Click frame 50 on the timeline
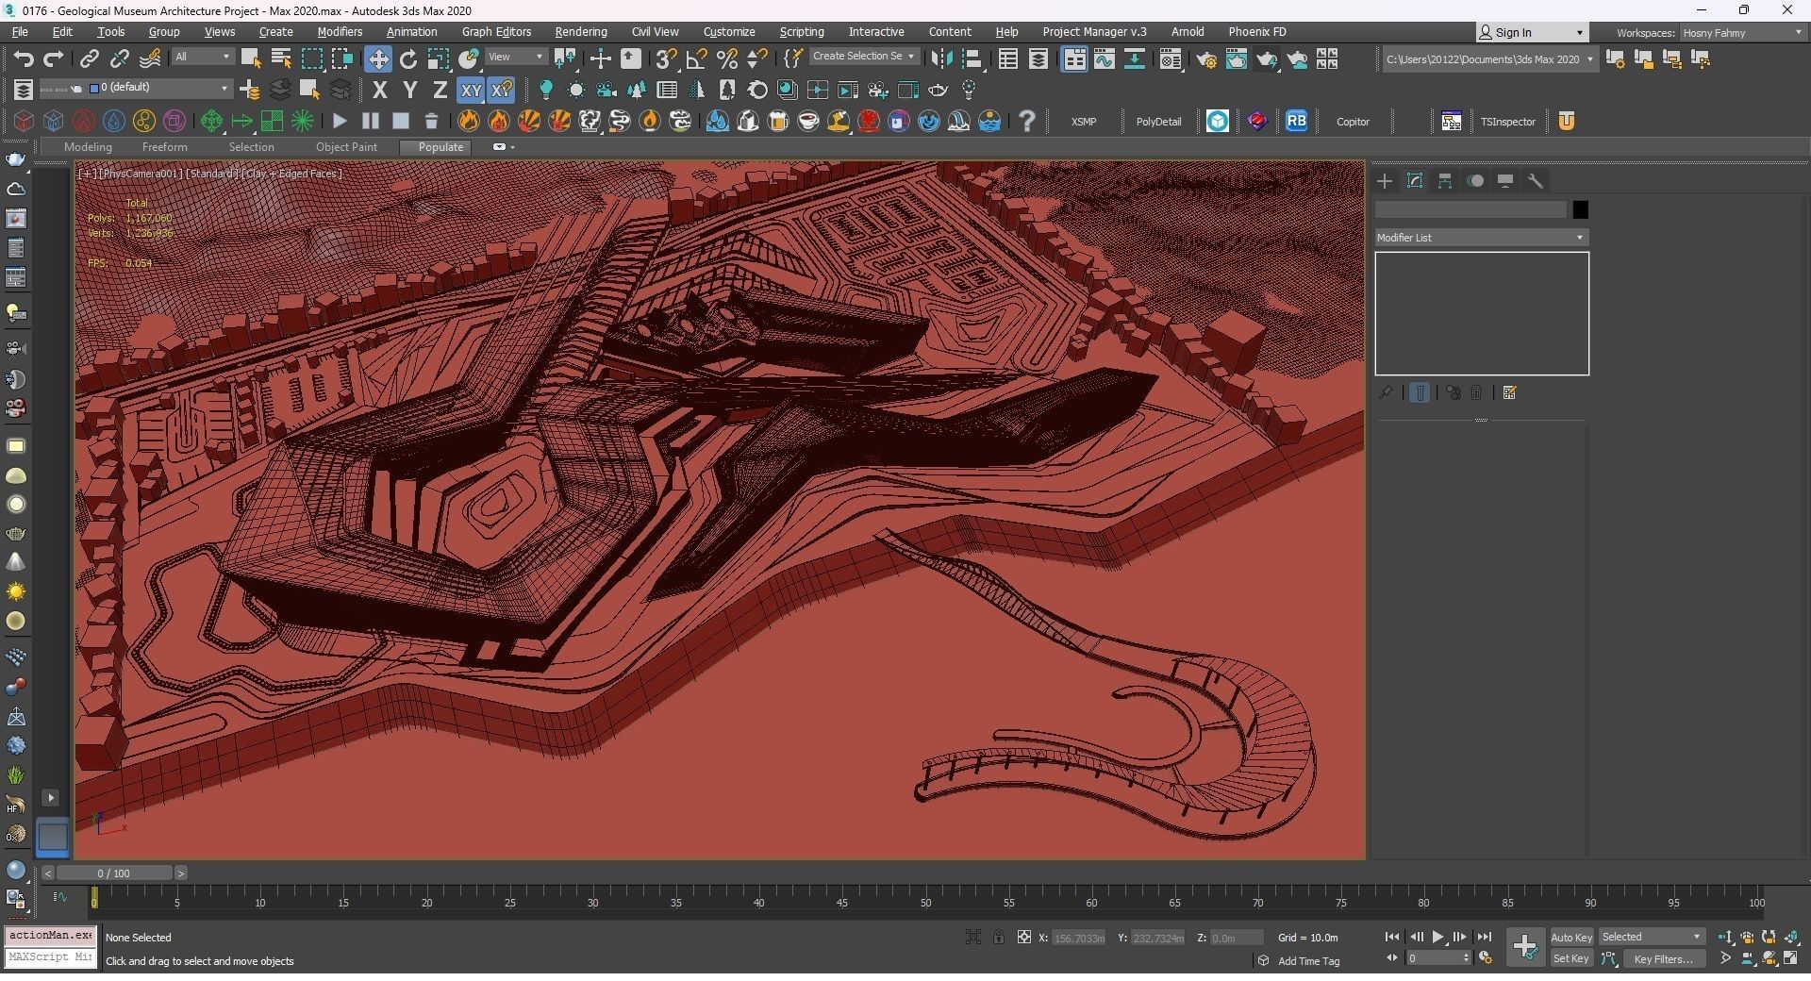The image size is (1811, 981). coord(925,903)
